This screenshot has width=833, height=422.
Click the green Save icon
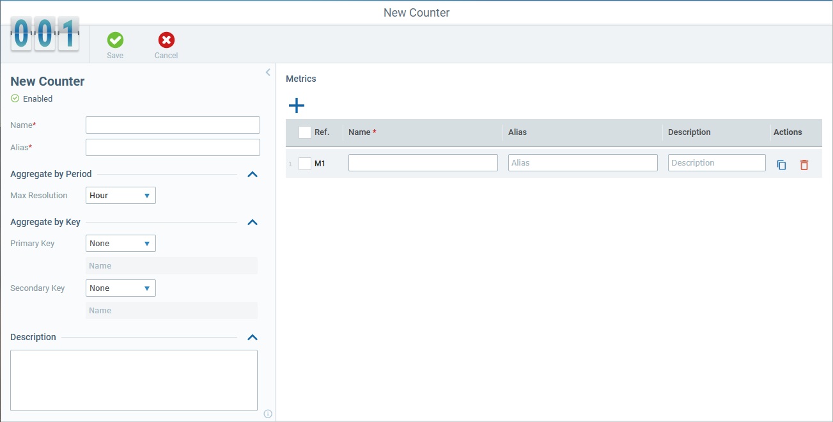point(115,40)
